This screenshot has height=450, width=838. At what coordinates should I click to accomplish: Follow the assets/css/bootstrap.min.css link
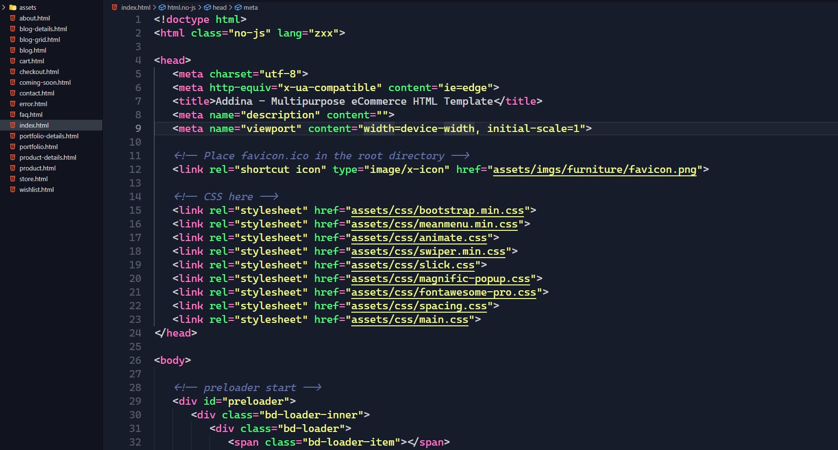pyautogui.click(x=437, y=210)
